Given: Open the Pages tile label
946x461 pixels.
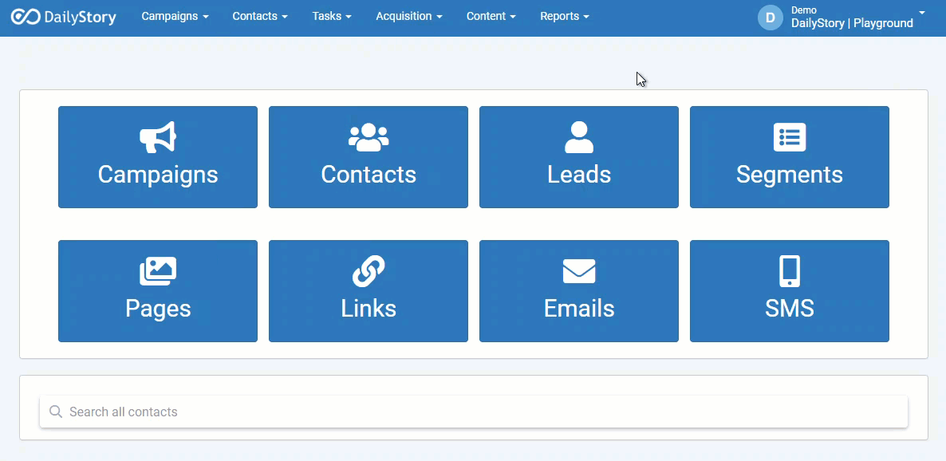Looking at the screenshot, I should point(157,309).
